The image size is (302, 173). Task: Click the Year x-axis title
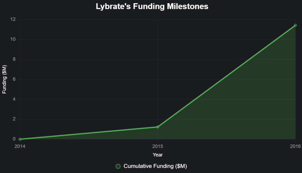pyautogui.click(x=158, y=154)
